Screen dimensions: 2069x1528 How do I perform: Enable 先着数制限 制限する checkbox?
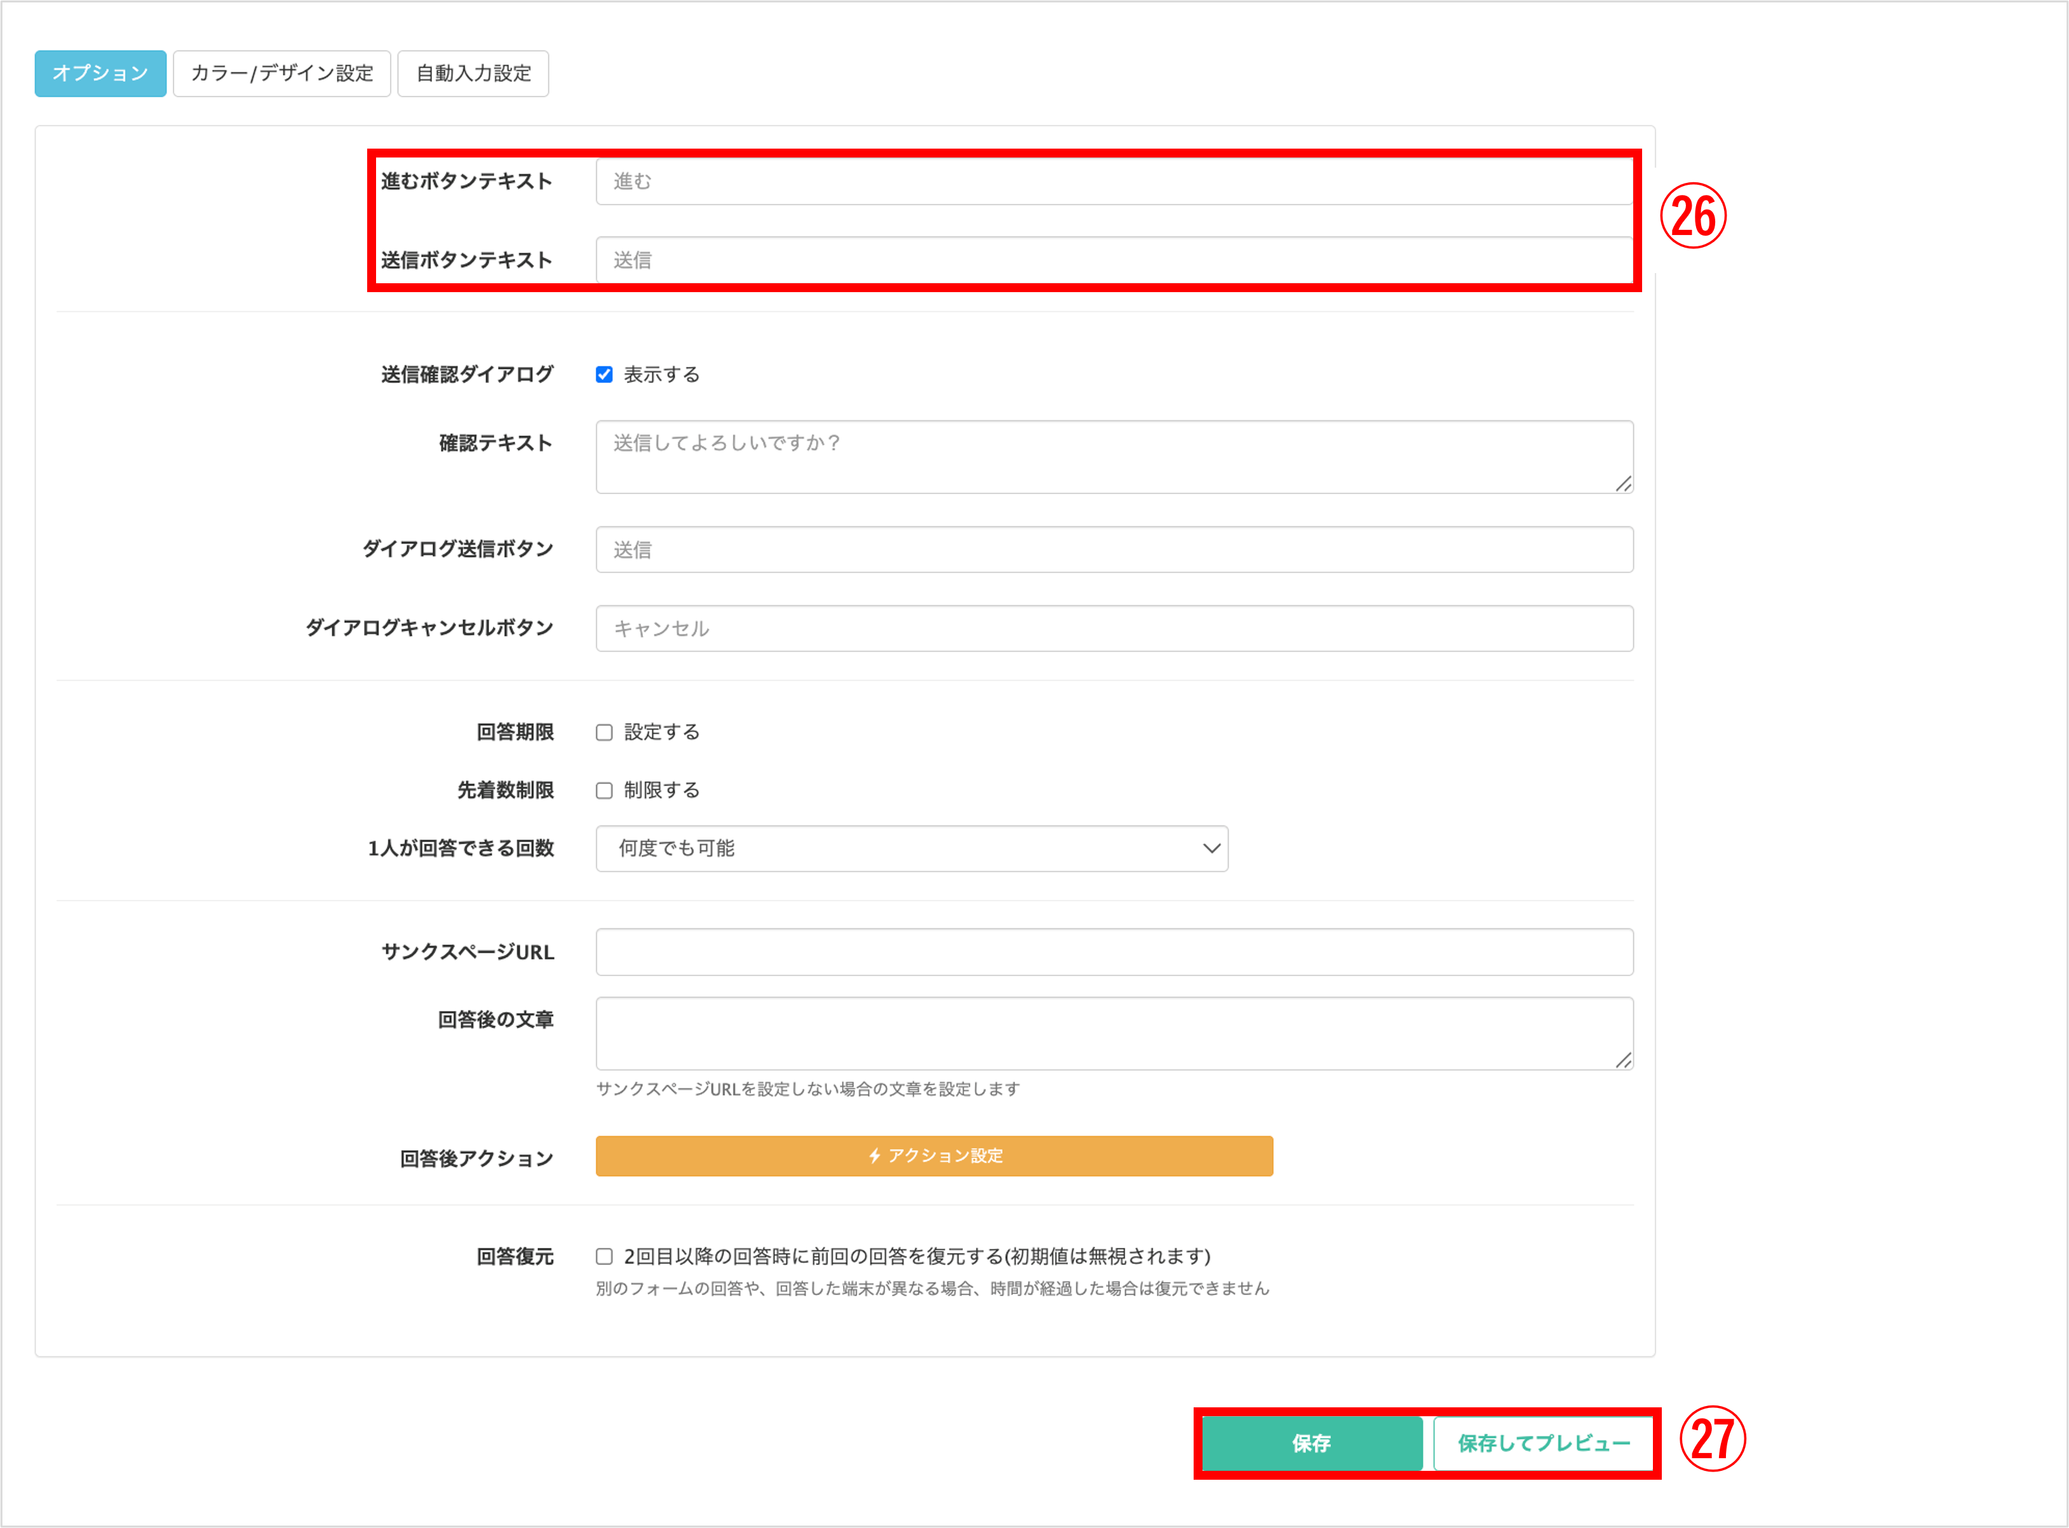coord(604,791)
